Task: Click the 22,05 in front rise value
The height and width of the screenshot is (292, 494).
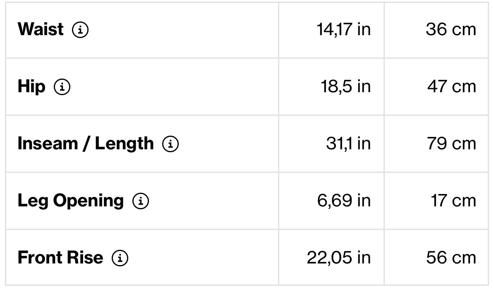Action: coord(339,258)
